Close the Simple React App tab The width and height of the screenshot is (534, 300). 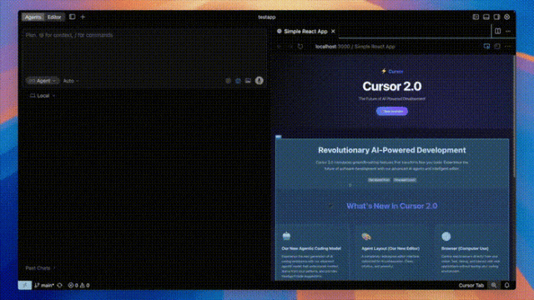333,32
